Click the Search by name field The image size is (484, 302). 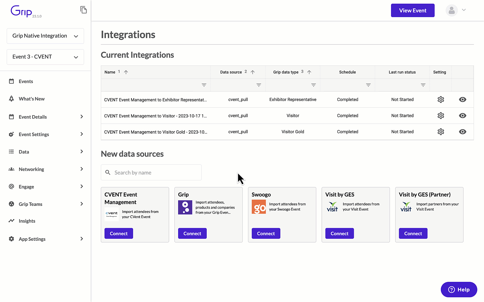(x=151, y=173)
